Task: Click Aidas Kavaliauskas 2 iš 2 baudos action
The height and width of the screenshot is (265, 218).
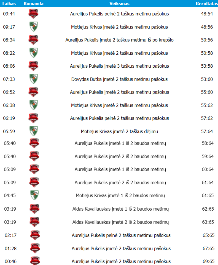Action: (120, 222)
